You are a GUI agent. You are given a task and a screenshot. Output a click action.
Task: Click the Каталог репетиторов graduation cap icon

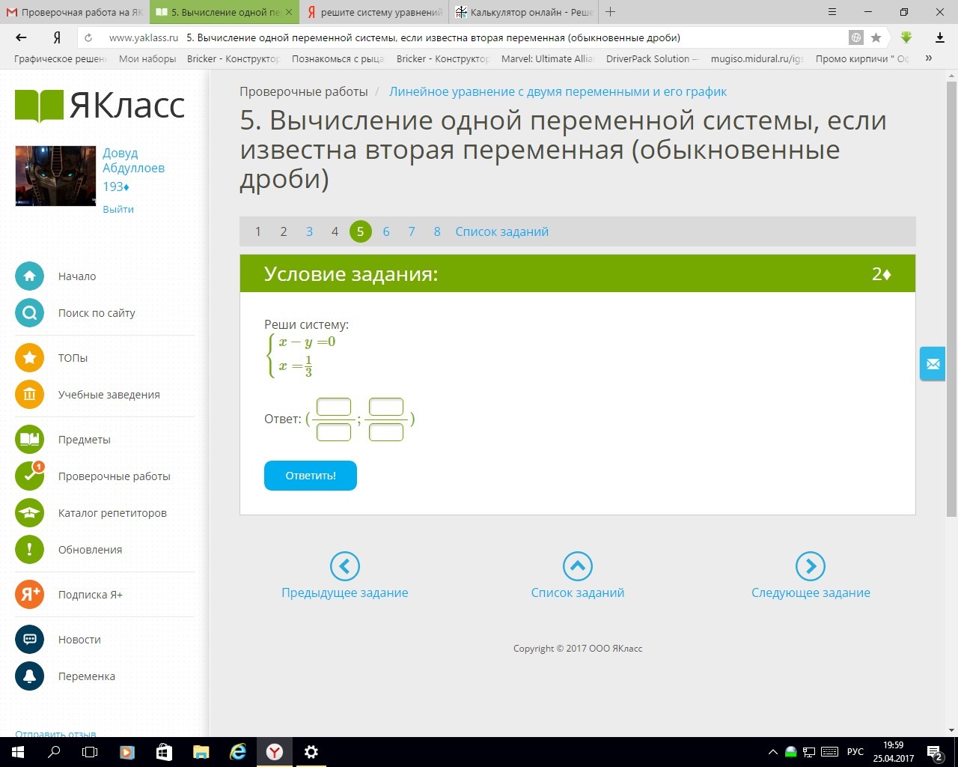tap(30, 513)
